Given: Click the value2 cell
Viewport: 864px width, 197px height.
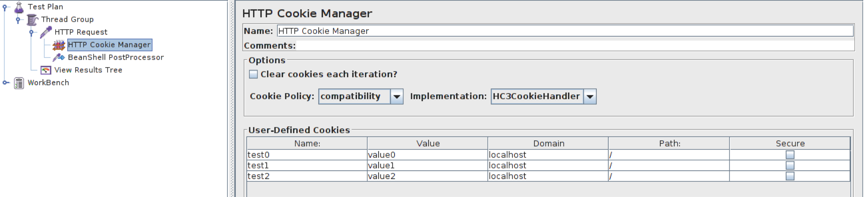Looking at the screenshot, I should point(428,176).
